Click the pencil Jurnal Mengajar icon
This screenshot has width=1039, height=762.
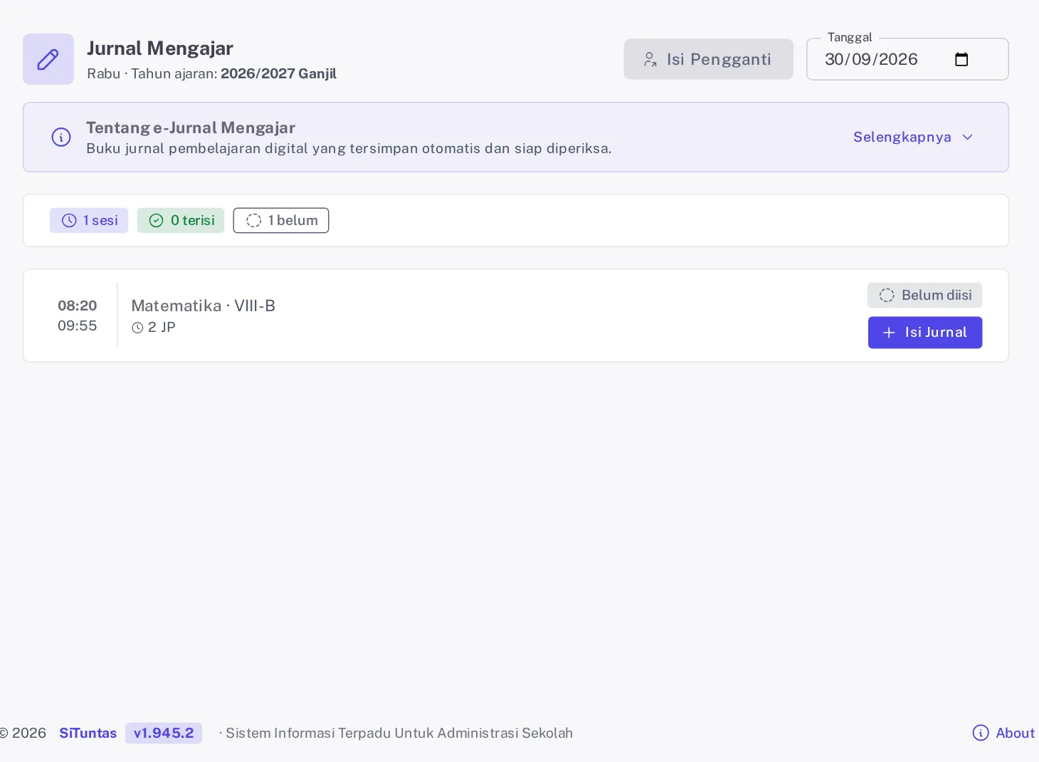pos(48,59)
